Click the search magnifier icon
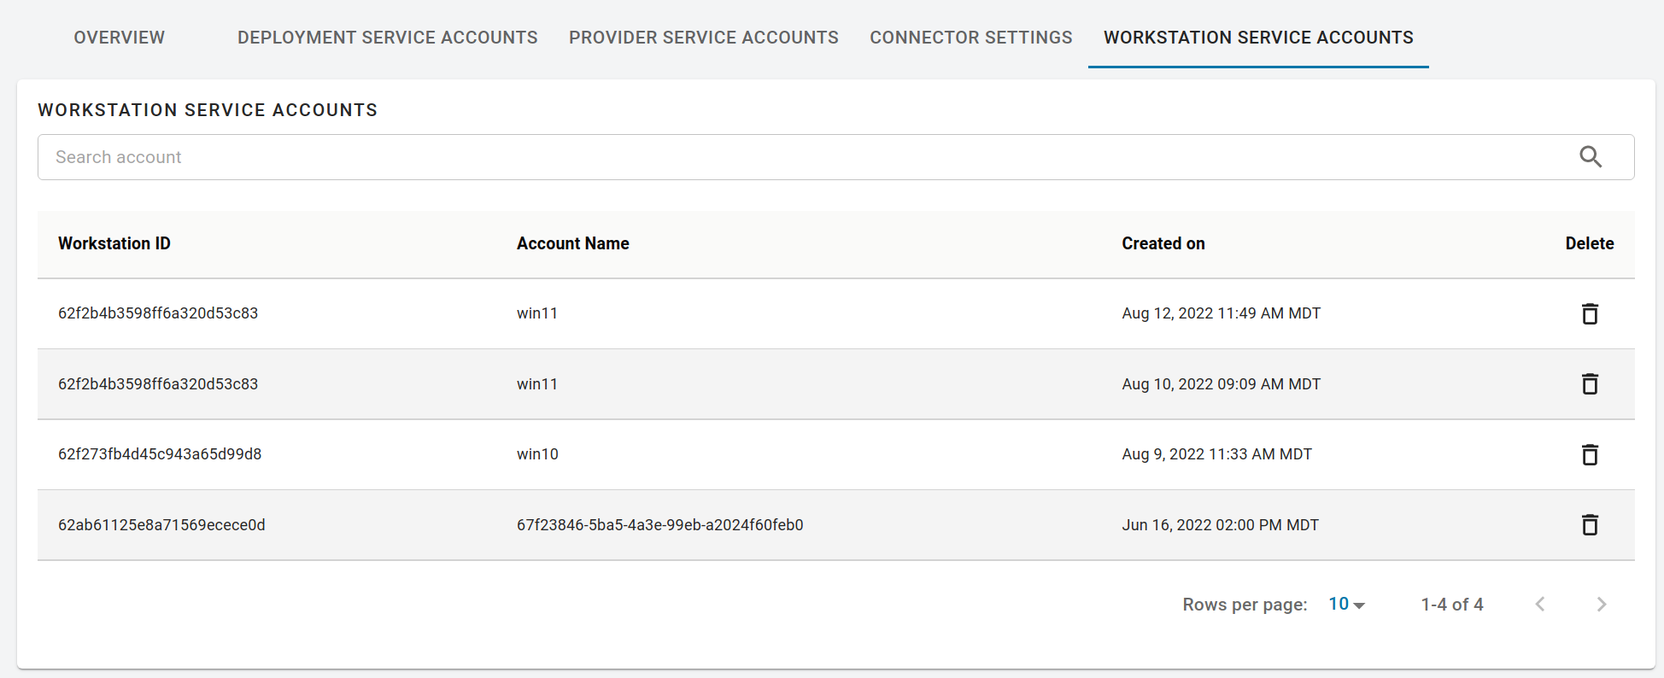This screenshot has height=678, width=1664. tap(1591, 157)
